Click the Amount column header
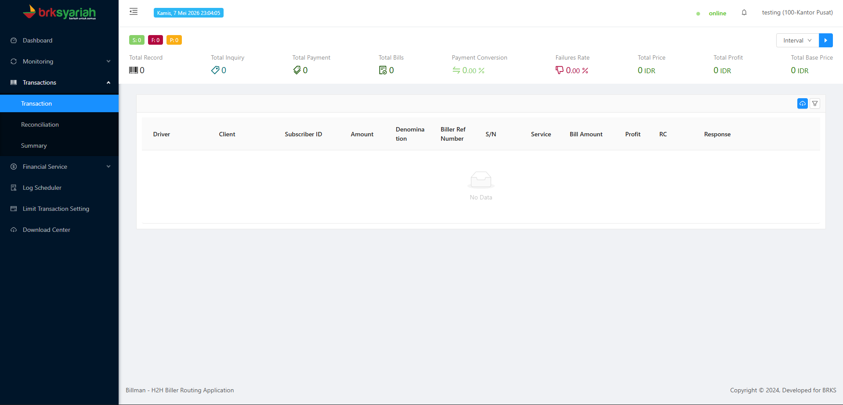This screenshot has width=843, height=405. point(362,134)
